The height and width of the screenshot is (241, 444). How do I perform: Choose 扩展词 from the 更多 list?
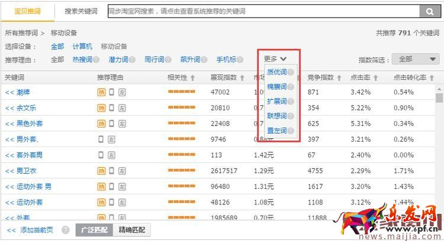point(277,101)
